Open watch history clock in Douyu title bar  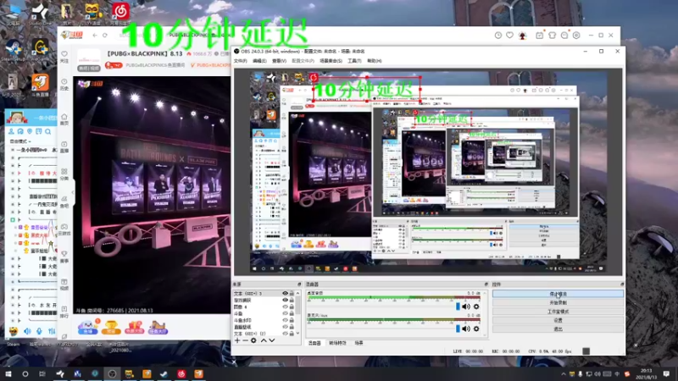point(498,36)
